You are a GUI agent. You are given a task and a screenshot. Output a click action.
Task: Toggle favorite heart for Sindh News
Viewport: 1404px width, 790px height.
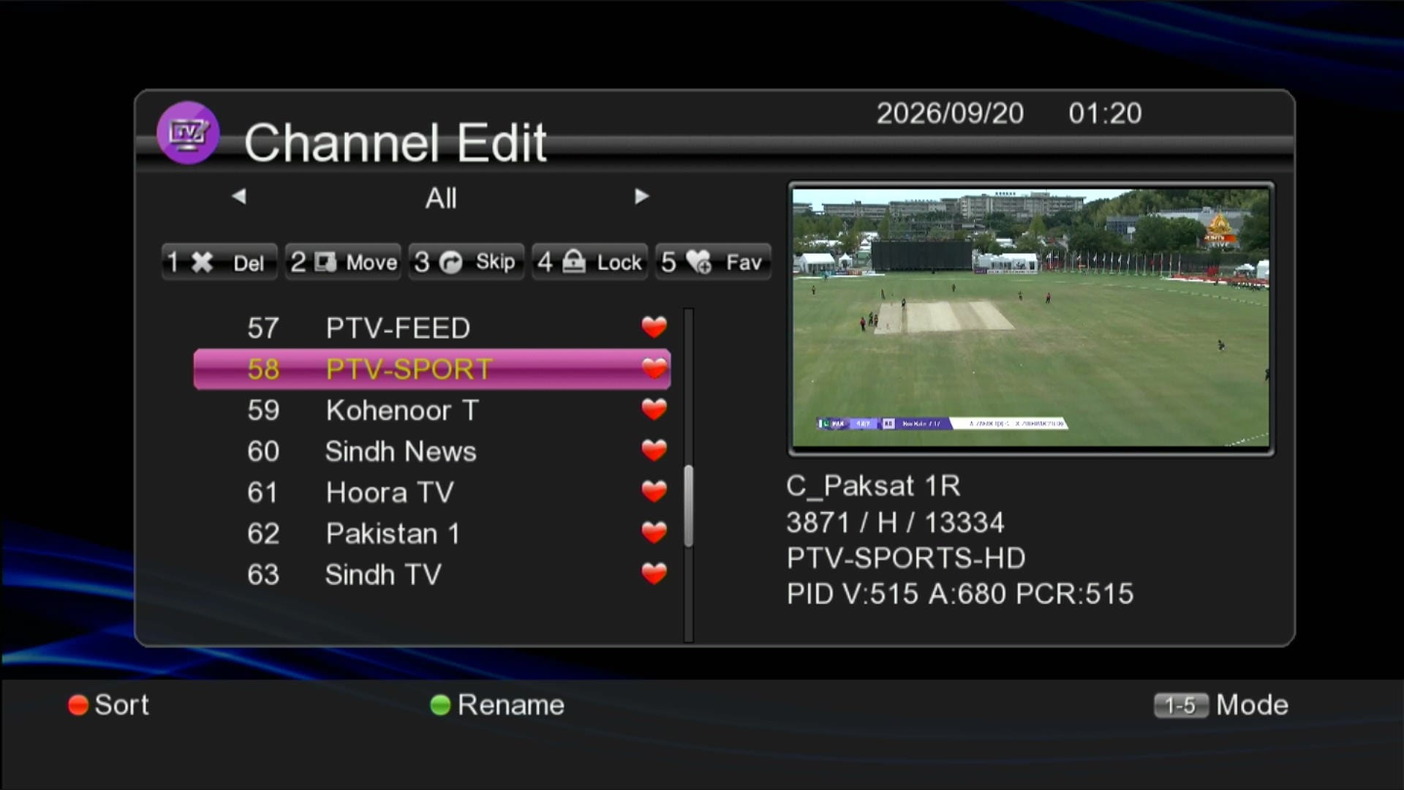(654, 451)
